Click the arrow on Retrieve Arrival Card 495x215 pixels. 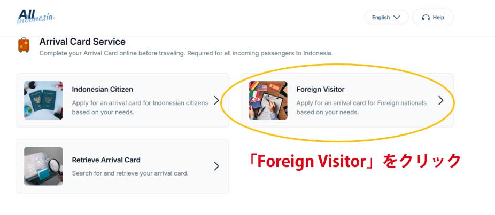pos(216,166)
